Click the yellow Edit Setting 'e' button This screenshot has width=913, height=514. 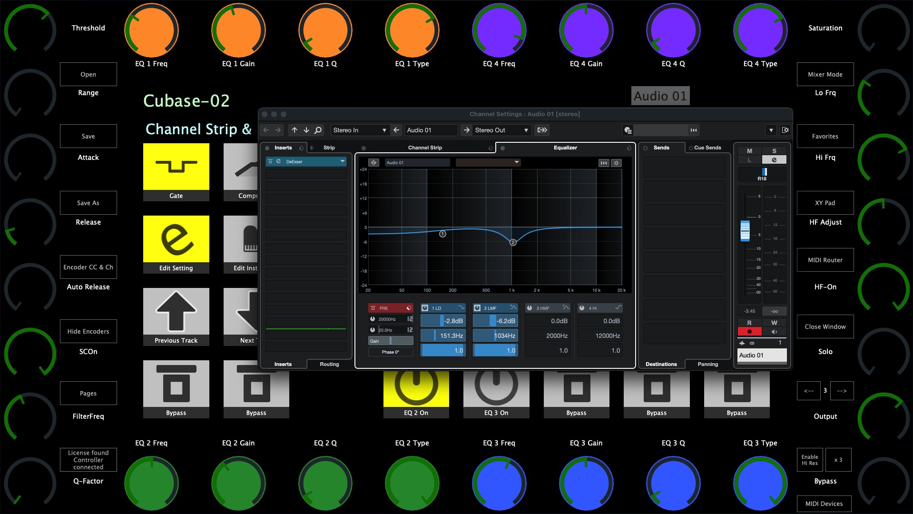(176, 244)
